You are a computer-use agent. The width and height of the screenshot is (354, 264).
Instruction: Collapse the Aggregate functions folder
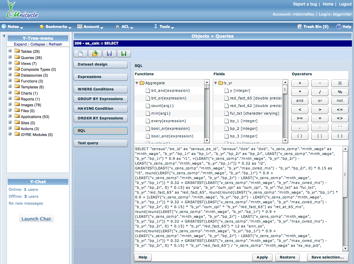point(137,83)
